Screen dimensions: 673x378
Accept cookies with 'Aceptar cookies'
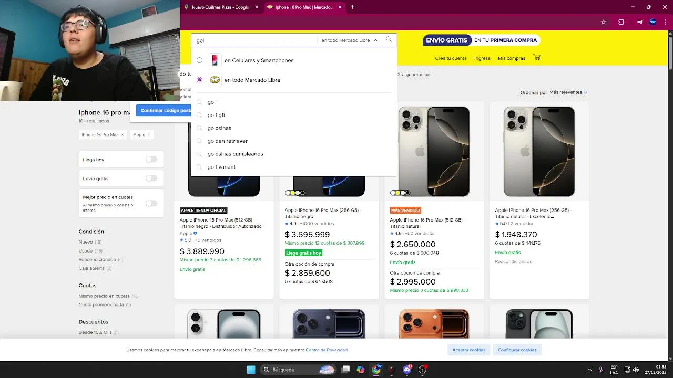click(x=469, y=350)
